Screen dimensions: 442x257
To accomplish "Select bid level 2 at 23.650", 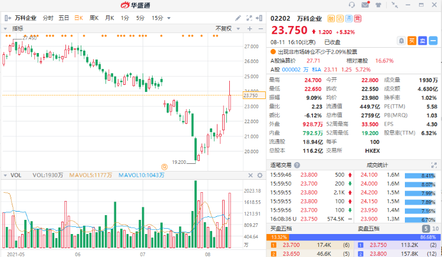I will pos(310,254).
